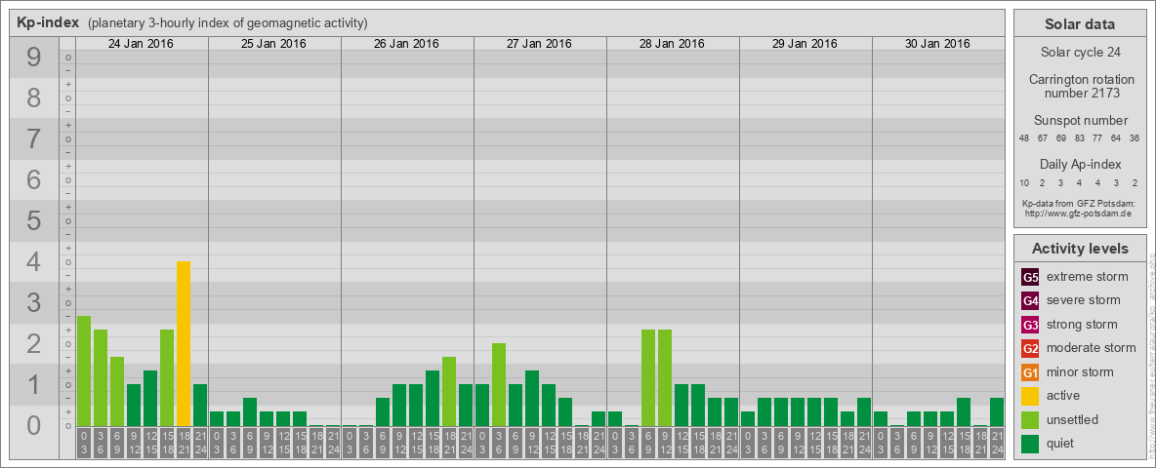
Task: Click the 25 Jan 2016 date header
Action: pyautogui.click(x=273, y=44)
